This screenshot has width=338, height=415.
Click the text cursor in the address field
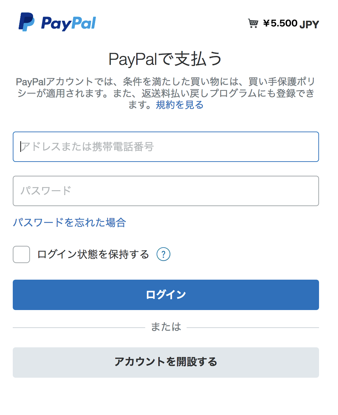[x=21, y=147]
